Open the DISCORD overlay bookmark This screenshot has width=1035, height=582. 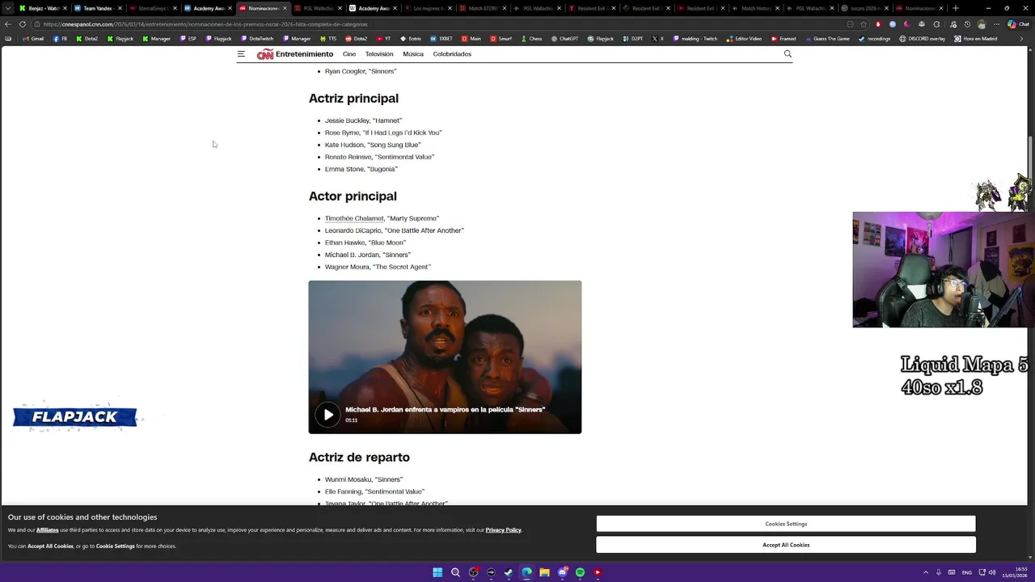click(x=922, y=39)
